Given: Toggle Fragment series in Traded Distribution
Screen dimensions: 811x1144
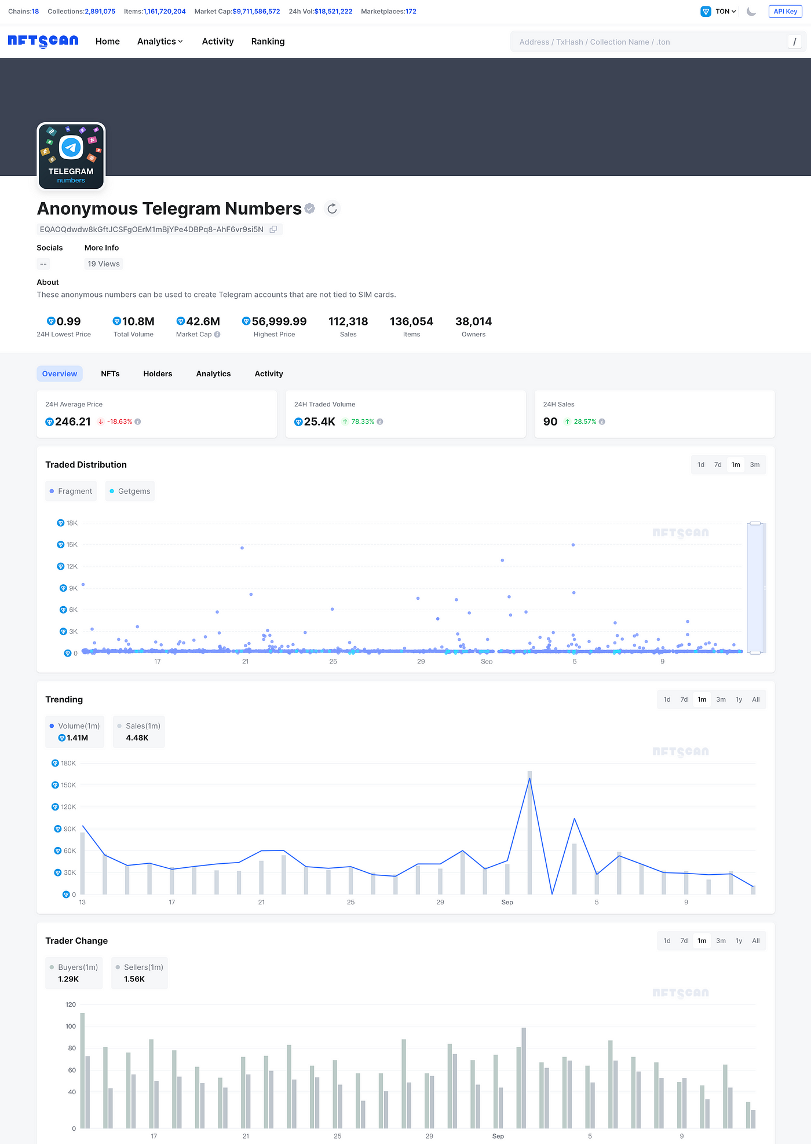Looking at the screenshot, I should pos(71,492).
